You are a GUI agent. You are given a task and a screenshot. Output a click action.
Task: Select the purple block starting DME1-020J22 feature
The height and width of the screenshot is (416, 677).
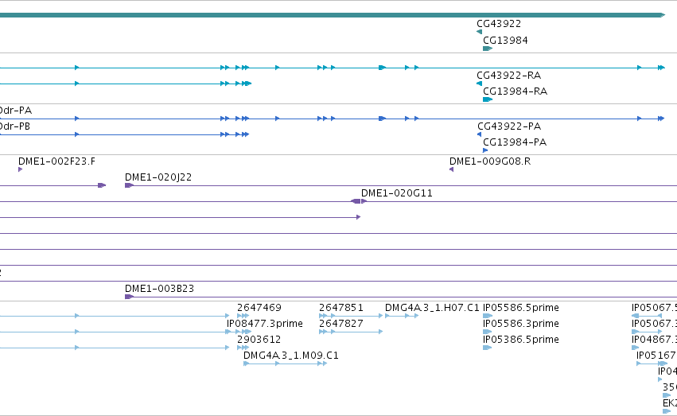129,185
